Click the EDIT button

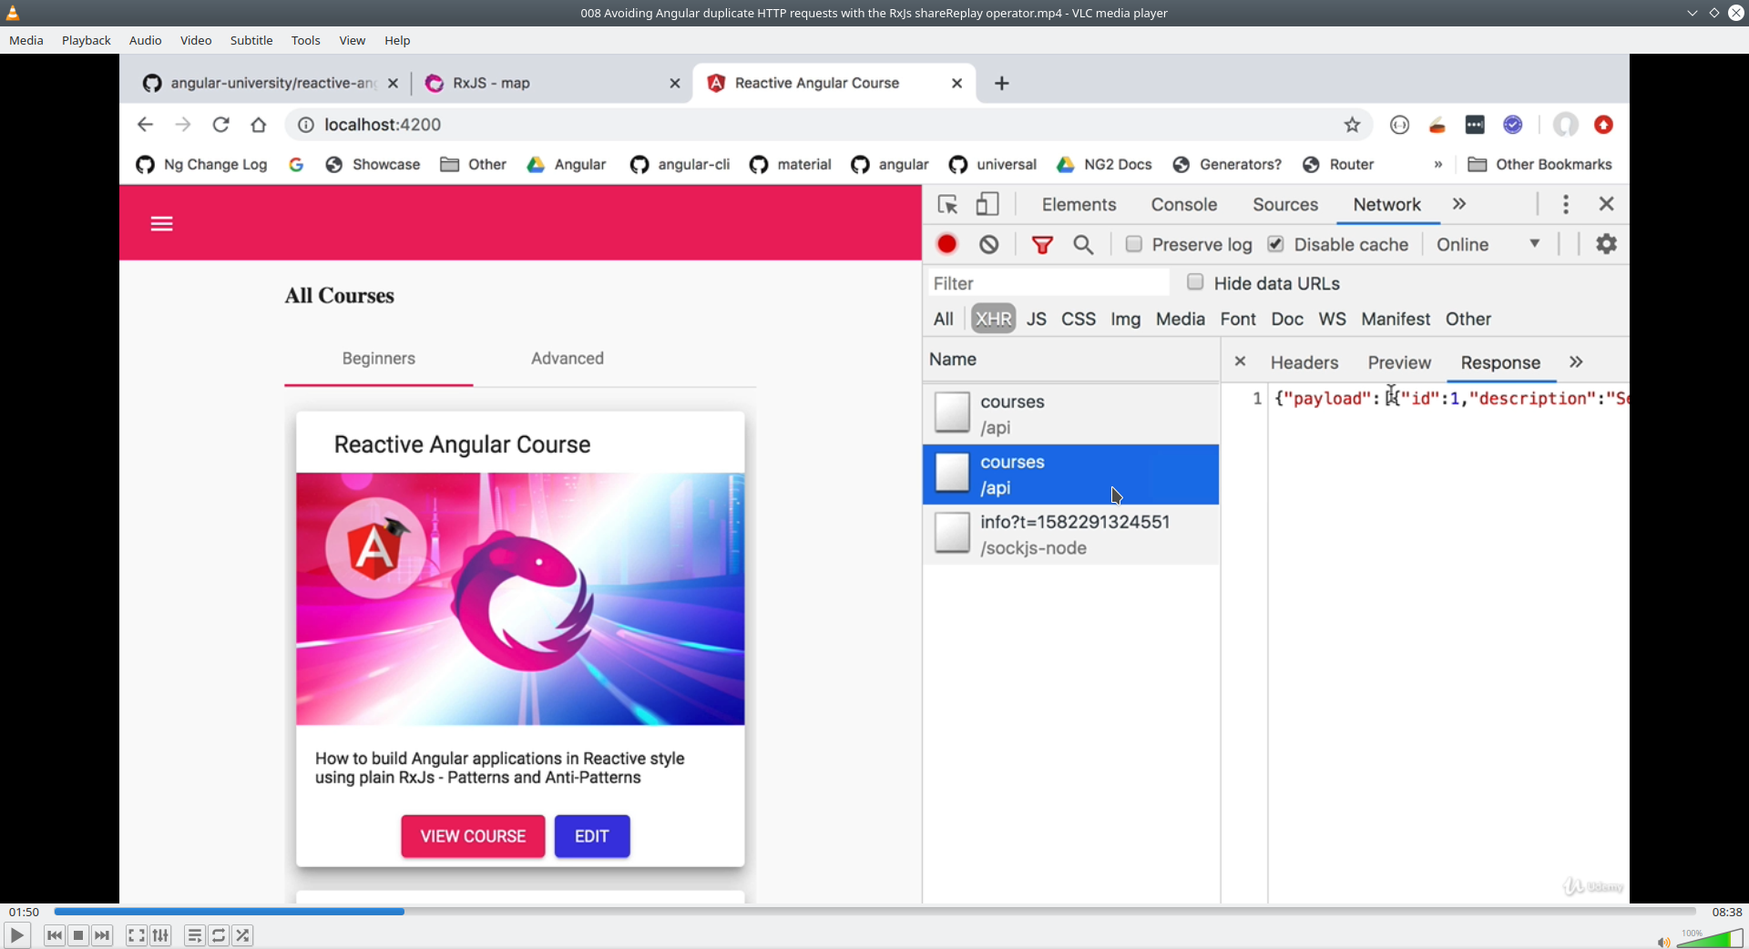(x=592, y=836)
